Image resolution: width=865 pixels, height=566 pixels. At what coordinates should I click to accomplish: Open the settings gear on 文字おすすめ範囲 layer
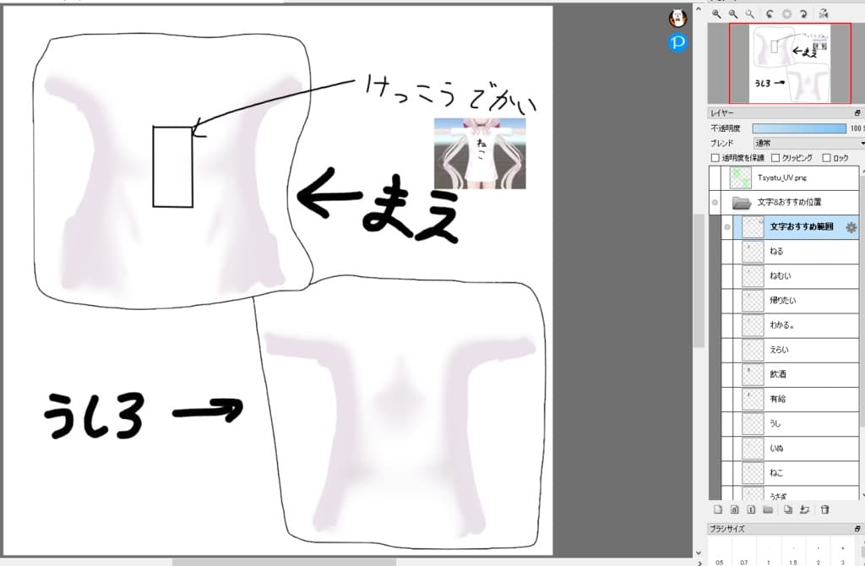[852, 227]
